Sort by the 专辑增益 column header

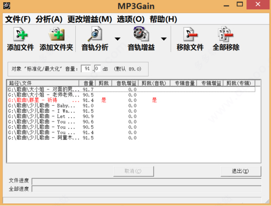click(x=210, y=83)
